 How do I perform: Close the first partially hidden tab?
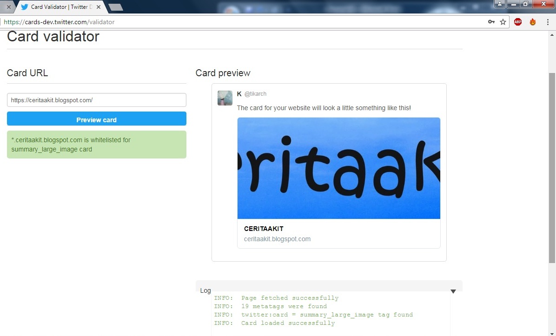click(9, 7)
